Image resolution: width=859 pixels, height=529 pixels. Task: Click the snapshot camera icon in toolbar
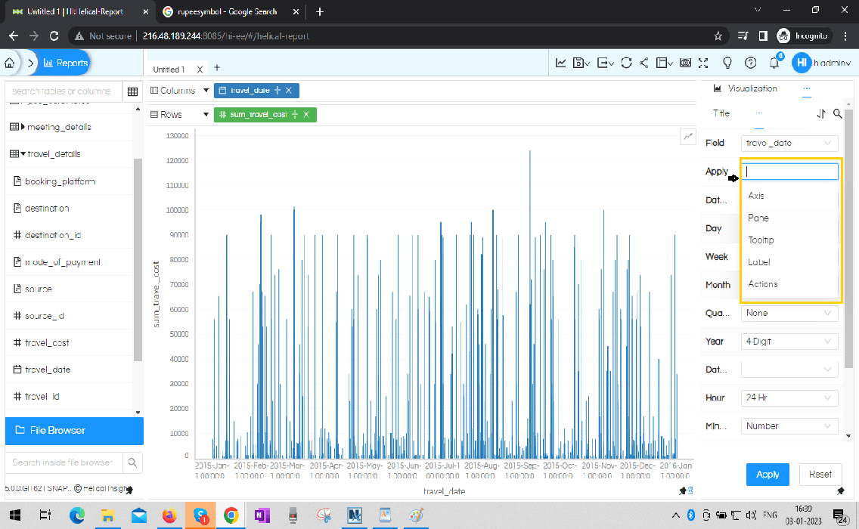(x=685, y=63)
